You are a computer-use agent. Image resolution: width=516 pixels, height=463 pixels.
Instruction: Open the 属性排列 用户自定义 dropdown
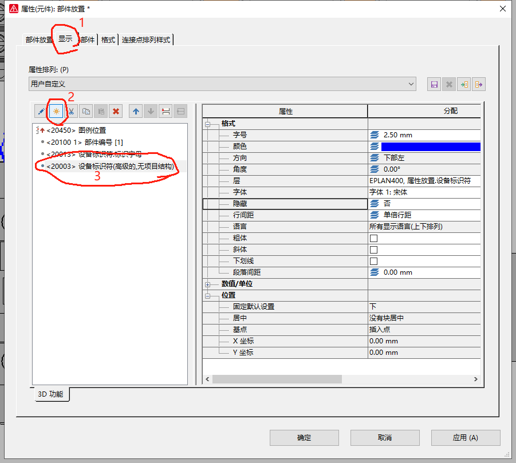pos(222,84)
